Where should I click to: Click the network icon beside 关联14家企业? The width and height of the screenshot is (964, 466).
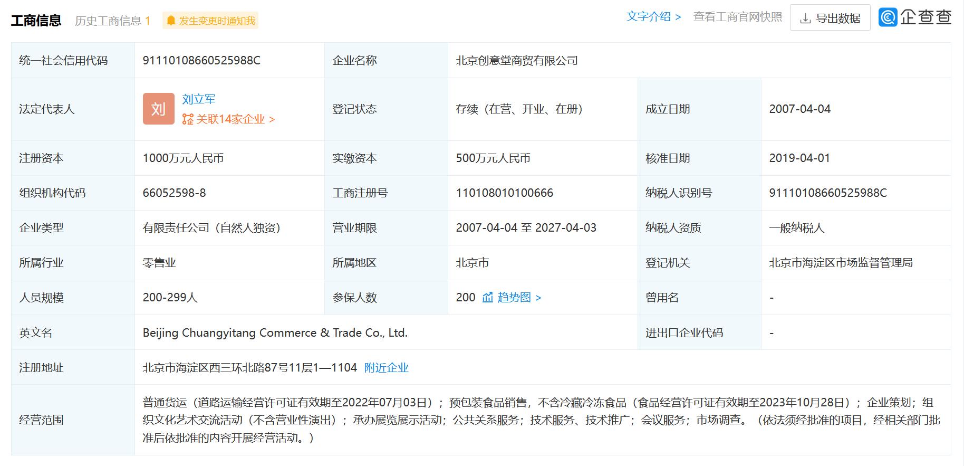(188, 119)
